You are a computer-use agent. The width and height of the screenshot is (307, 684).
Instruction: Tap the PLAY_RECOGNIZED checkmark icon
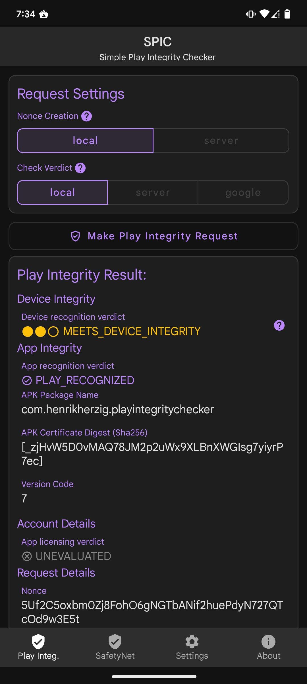click(27, 380)
